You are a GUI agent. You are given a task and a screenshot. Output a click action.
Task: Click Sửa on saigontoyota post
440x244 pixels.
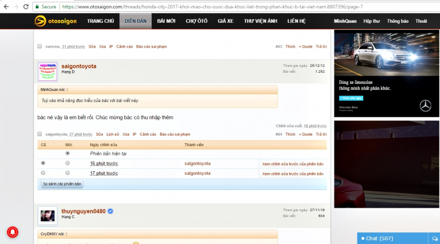[x=99, y=134]
